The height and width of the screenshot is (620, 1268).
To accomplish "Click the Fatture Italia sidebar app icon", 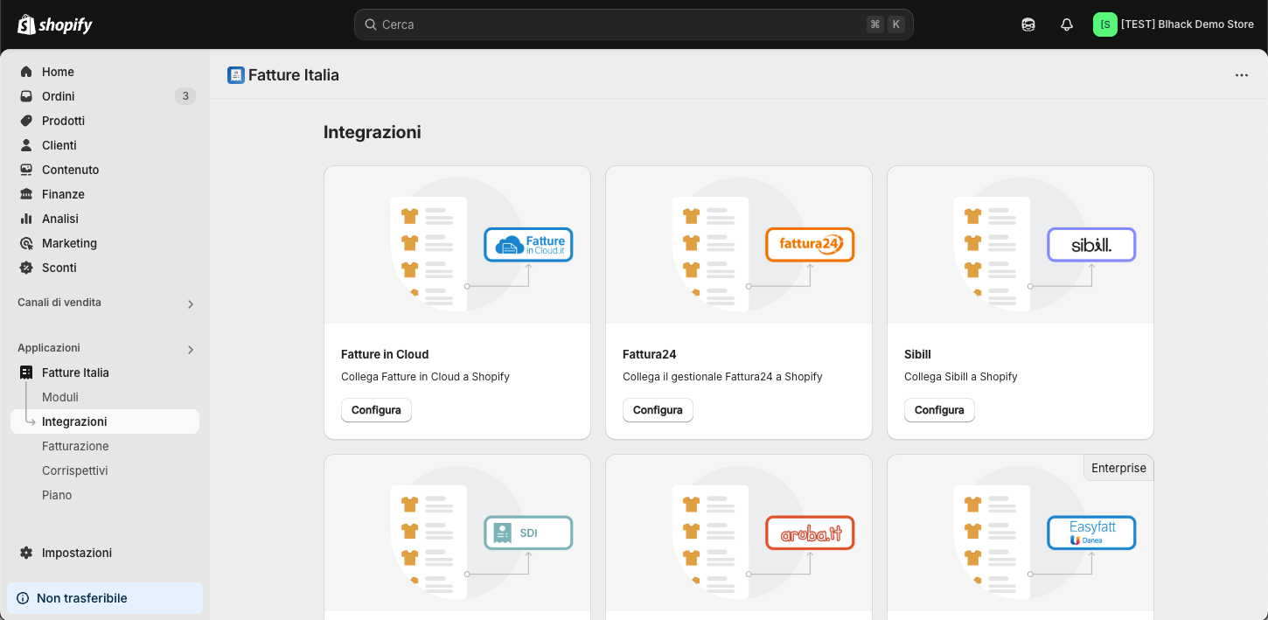I will [26, 373].
